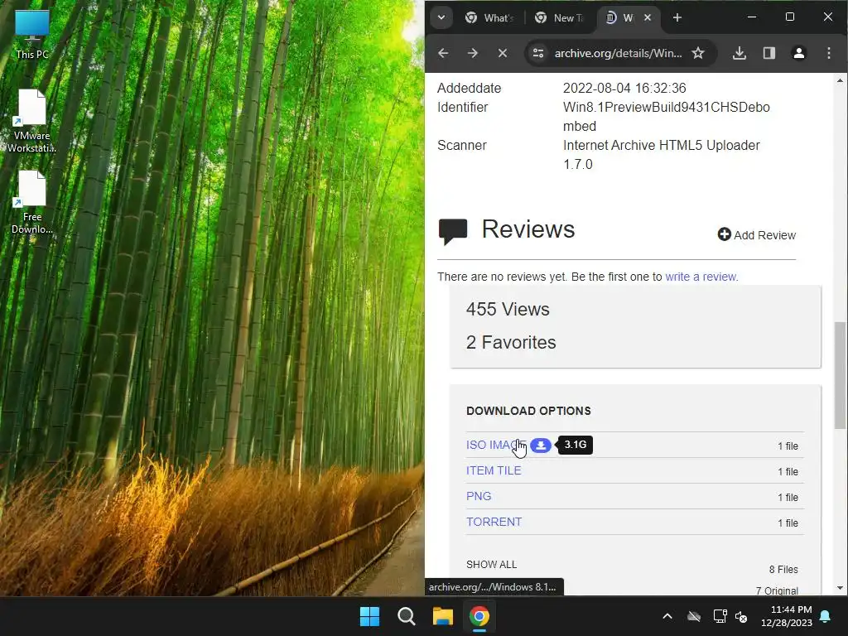Open the This PC desktop icon

(32, 35)
